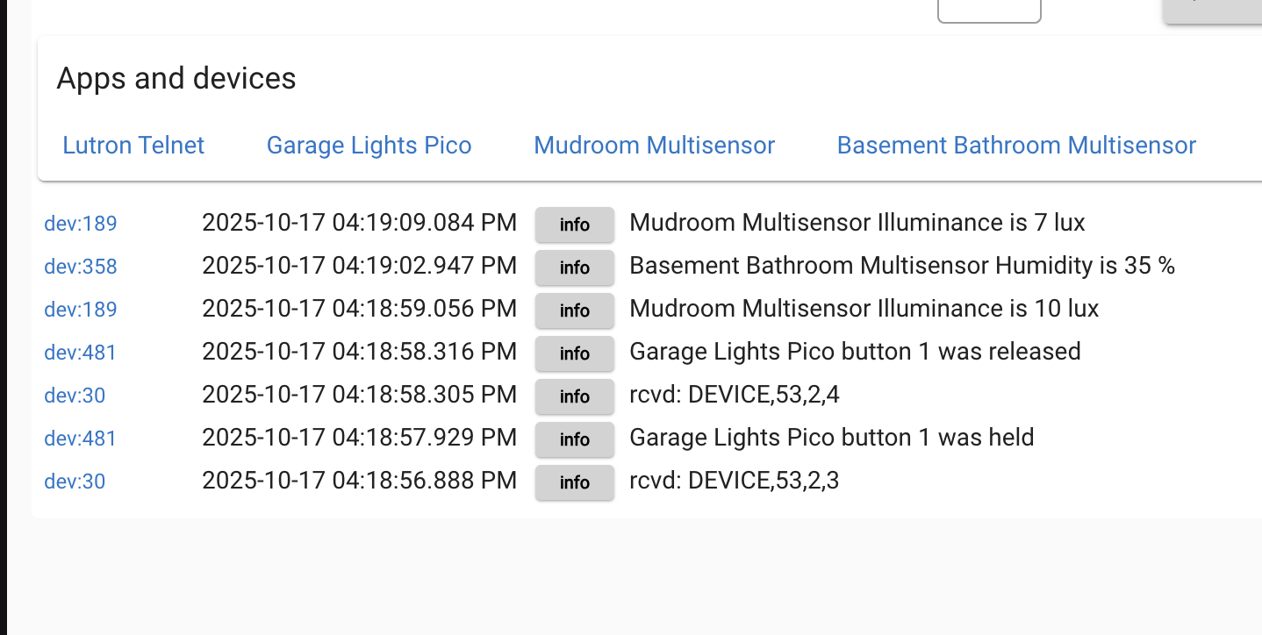Select the Mudroom Multisensor filter link
This screenshot has height=635, width=1262.
(x=654, y=146)
